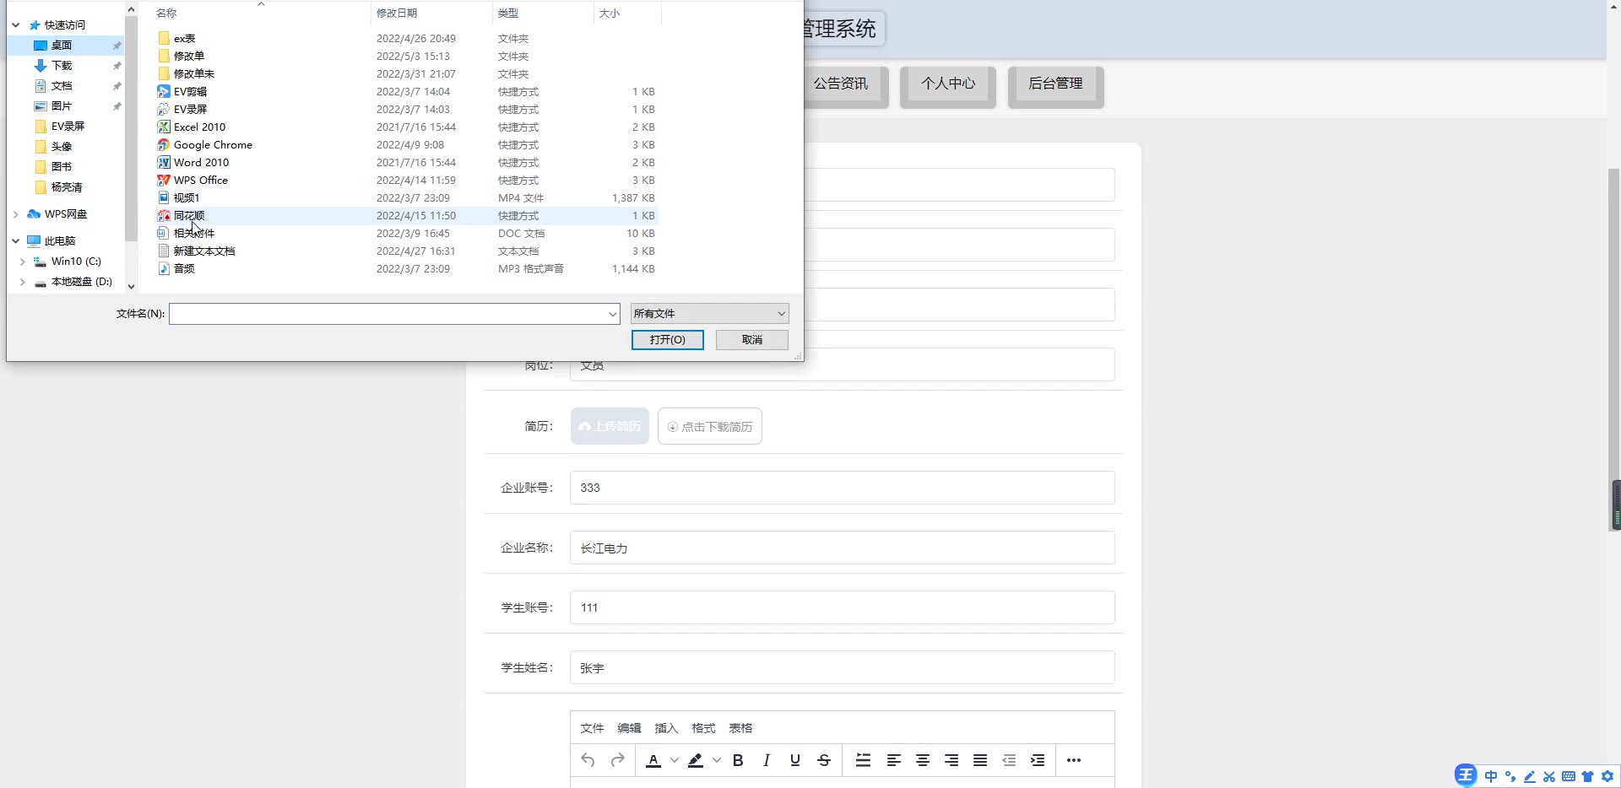Decrease the indent
The image size is (1621, 788).
pos(1009,760)
